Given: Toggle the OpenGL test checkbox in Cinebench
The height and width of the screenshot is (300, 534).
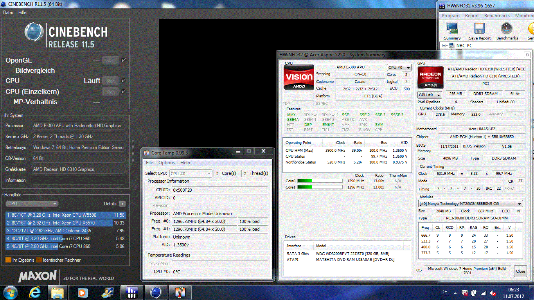Looking at the screenshot, I should point(124,60).
